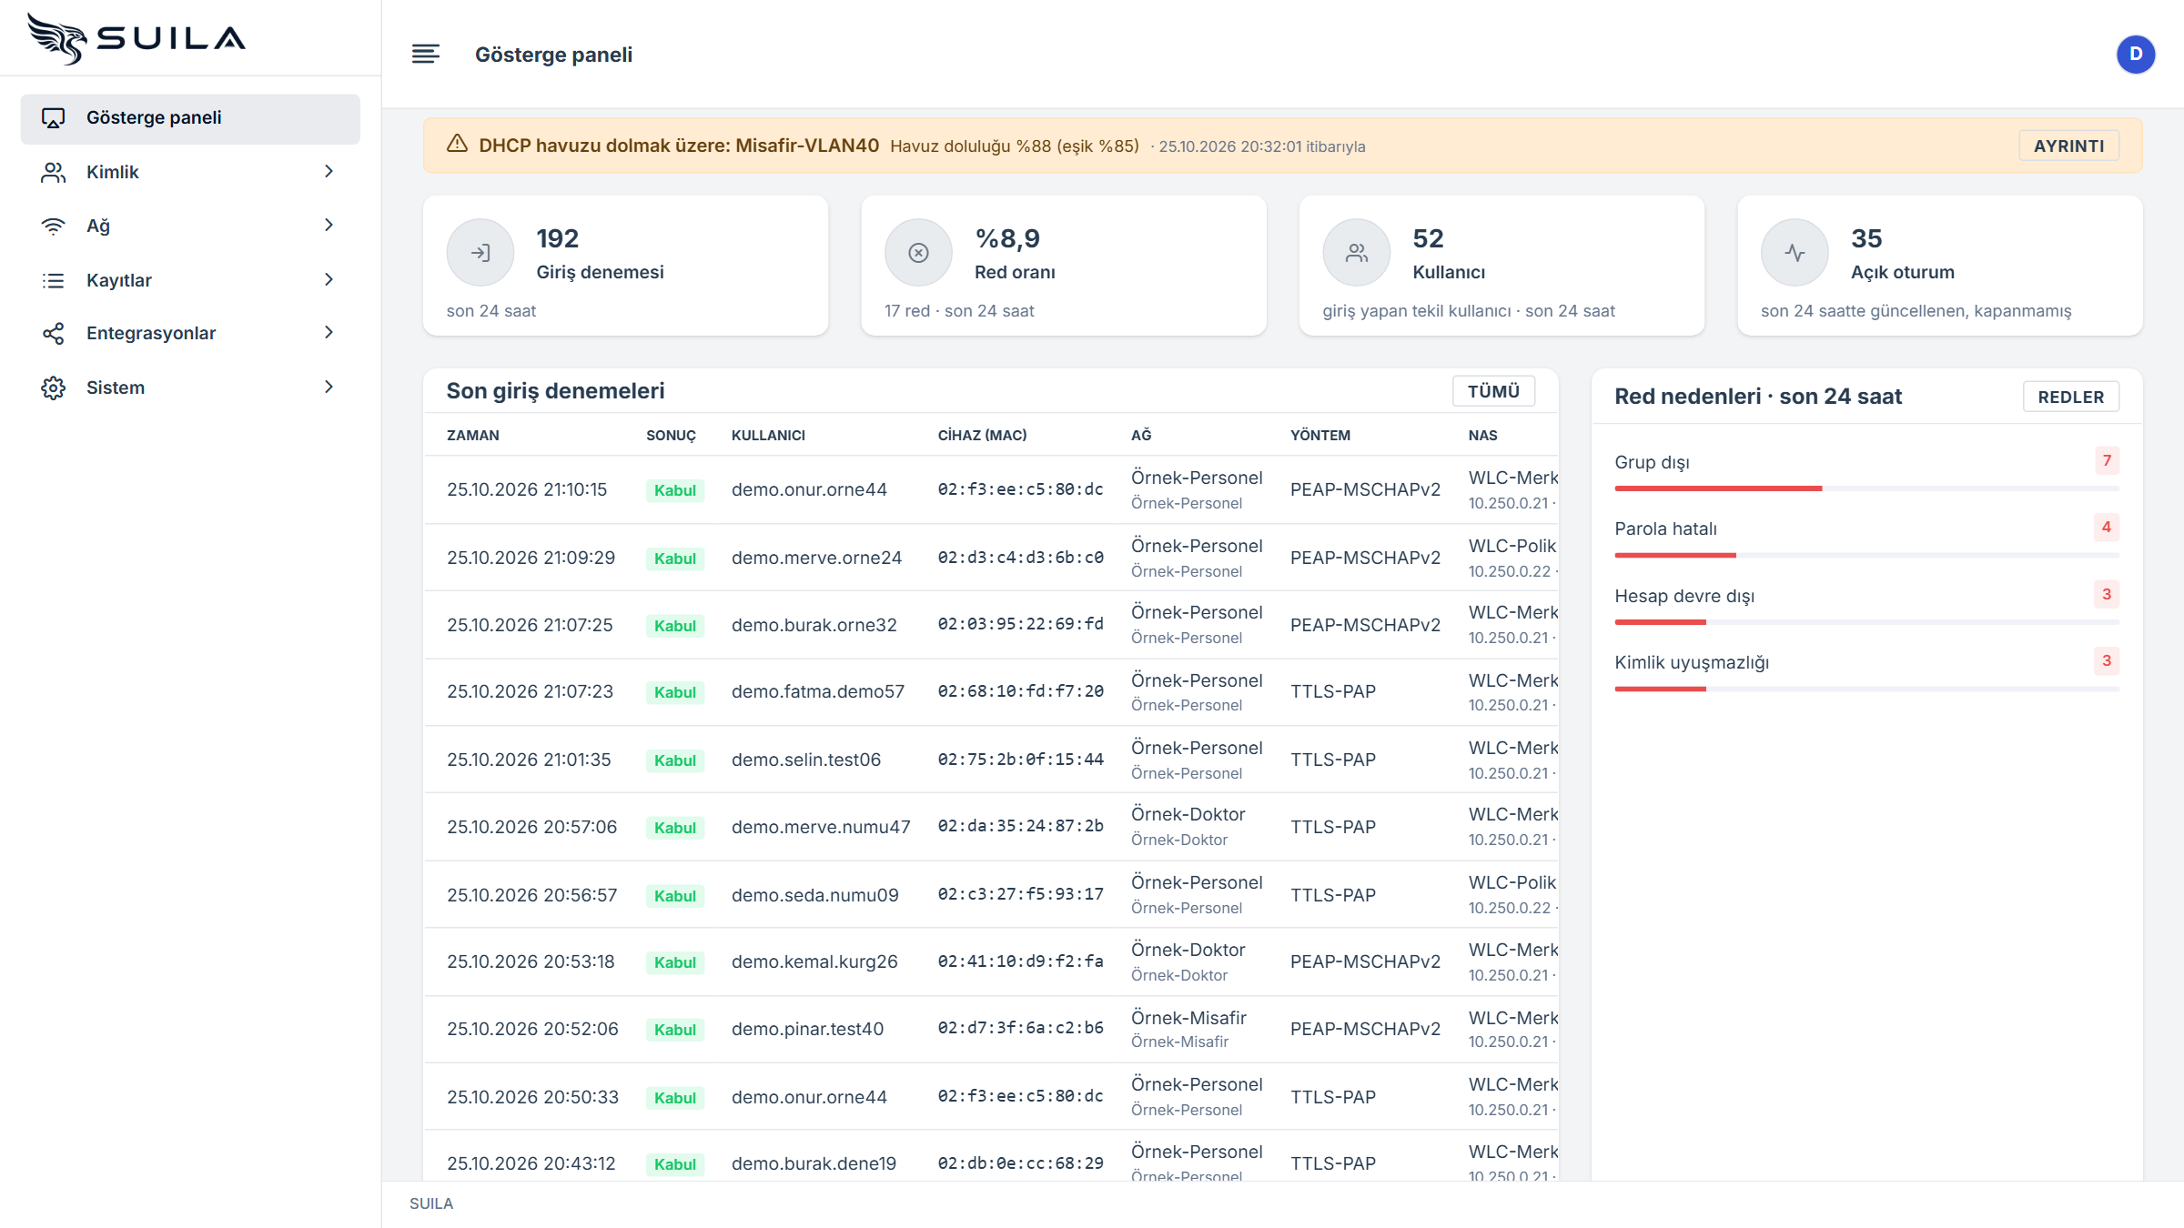
Task: Expand the Ağ menu chevron
Action: (x=329, y=225)
